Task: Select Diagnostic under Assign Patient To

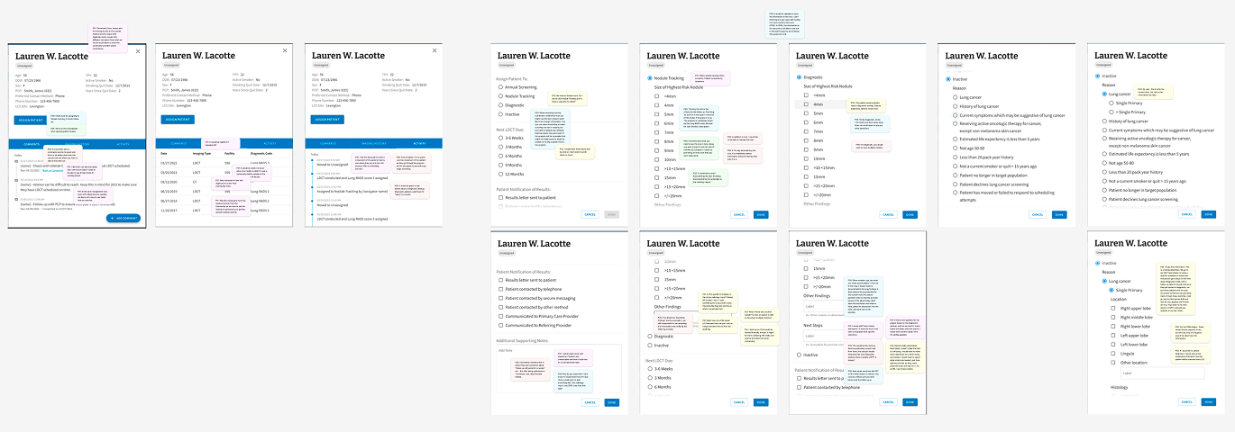Action: 500,104
